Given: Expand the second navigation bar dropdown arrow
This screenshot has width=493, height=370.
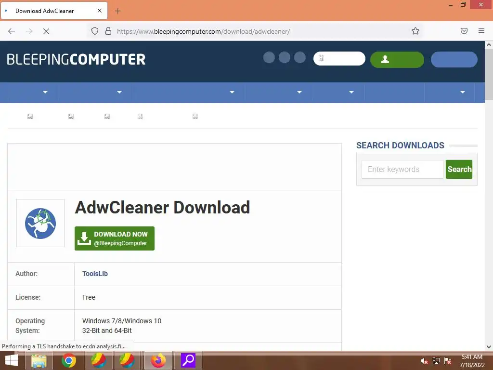Looking at the screenshot, I should (119, 92).
